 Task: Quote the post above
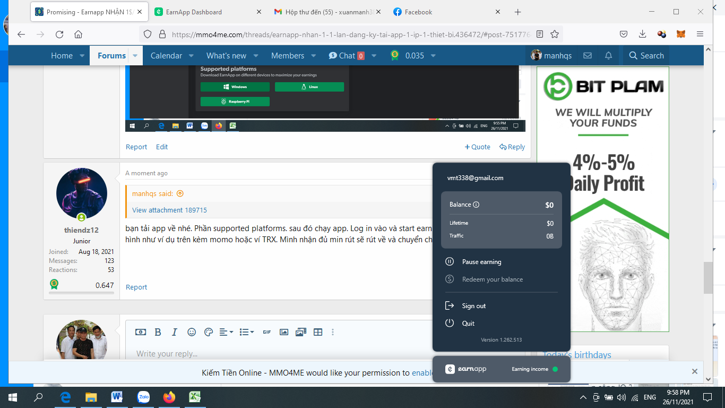(478, 147)
